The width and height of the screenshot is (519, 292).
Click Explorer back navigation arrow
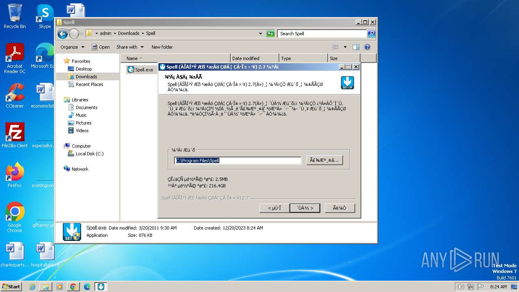click(x=62, y=34)
